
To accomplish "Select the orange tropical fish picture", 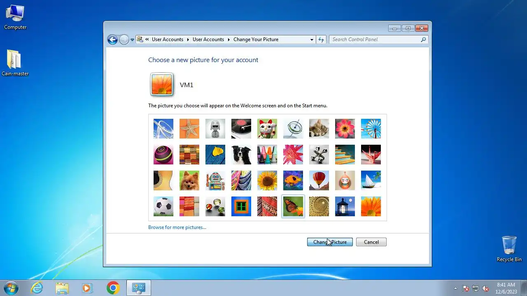I will click(x=293, y=180).
